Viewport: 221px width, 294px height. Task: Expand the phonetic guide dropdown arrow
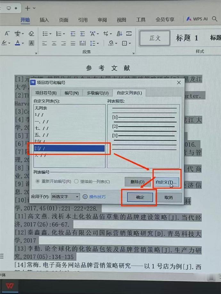23,34
